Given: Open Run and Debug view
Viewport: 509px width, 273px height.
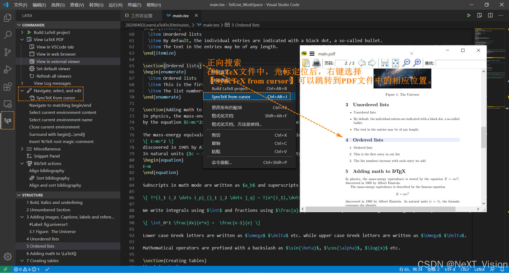Looking at the screenshot, I should pos(8,69).
